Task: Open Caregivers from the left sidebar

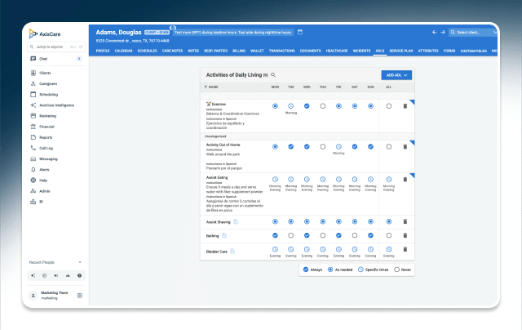Action: (x=48, y=83)
